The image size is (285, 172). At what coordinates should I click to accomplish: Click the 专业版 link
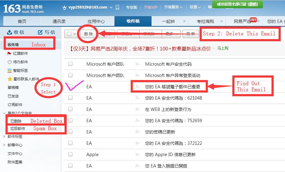point(132,7)
